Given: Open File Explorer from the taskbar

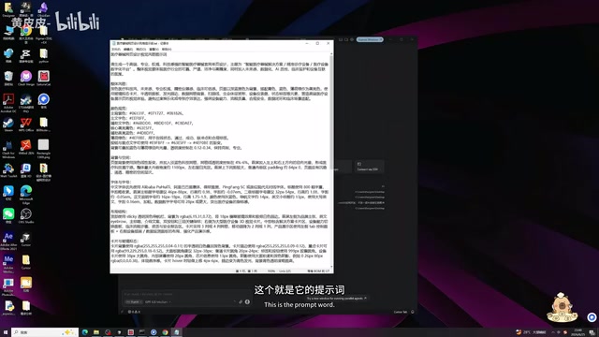Looking at the screenshot, I should 96,332.
